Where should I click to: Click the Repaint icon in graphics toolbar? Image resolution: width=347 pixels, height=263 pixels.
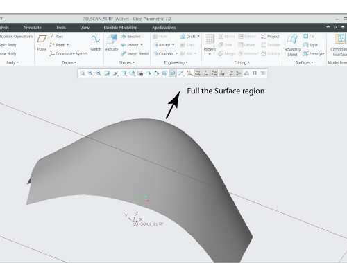(x=107, y=73)
